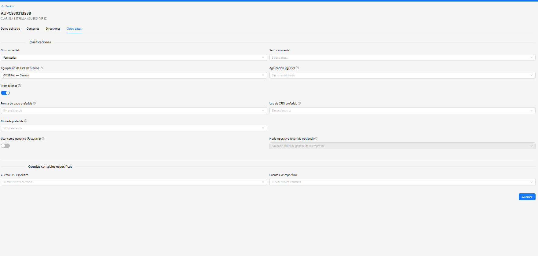The width and height of the screenshot is (538, 256).
Task: Open the Direcciones tab
Action: pos(53,29)
